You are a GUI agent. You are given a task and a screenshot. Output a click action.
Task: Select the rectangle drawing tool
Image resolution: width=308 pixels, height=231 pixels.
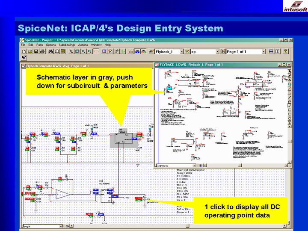290,110
